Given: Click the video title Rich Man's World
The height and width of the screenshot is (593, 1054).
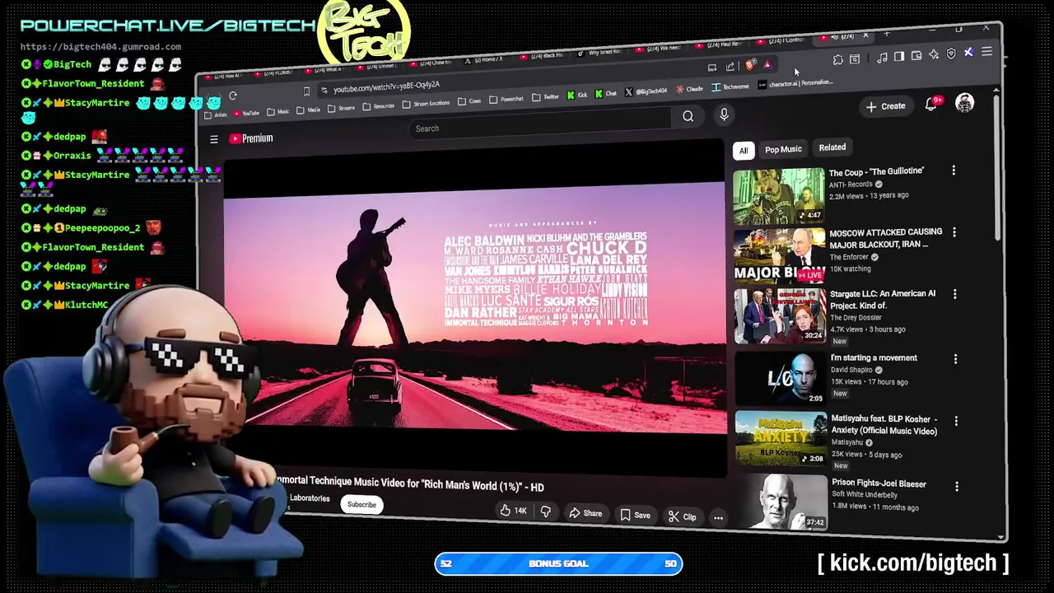Looking at the screenshot, I should (x=409, y=484).
